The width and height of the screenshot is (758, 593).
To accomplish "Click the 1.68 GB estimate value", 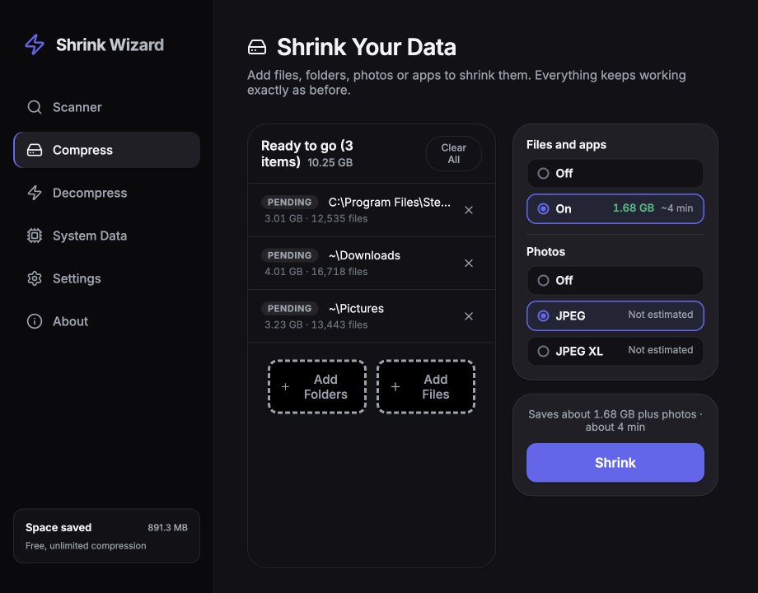I will (x=634, y=208).
